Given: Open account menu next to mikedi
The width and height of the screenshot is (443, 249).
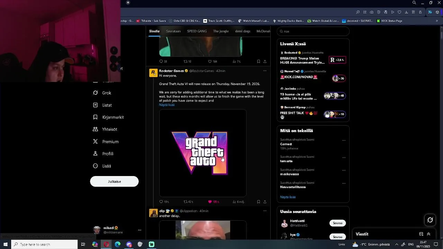Looking at the screenshot, I should (139, 230).
